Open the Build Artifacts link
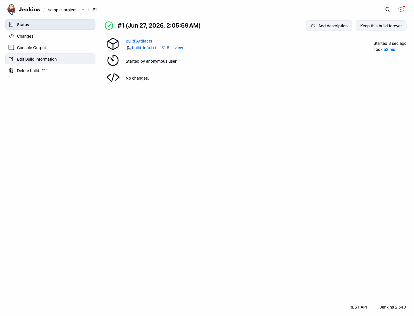414x316 pixels. pyautogui.click(x=139, y=41)
